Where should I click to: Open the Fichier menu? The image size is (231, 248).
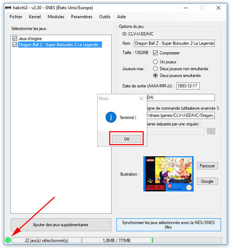pos(16,17)
